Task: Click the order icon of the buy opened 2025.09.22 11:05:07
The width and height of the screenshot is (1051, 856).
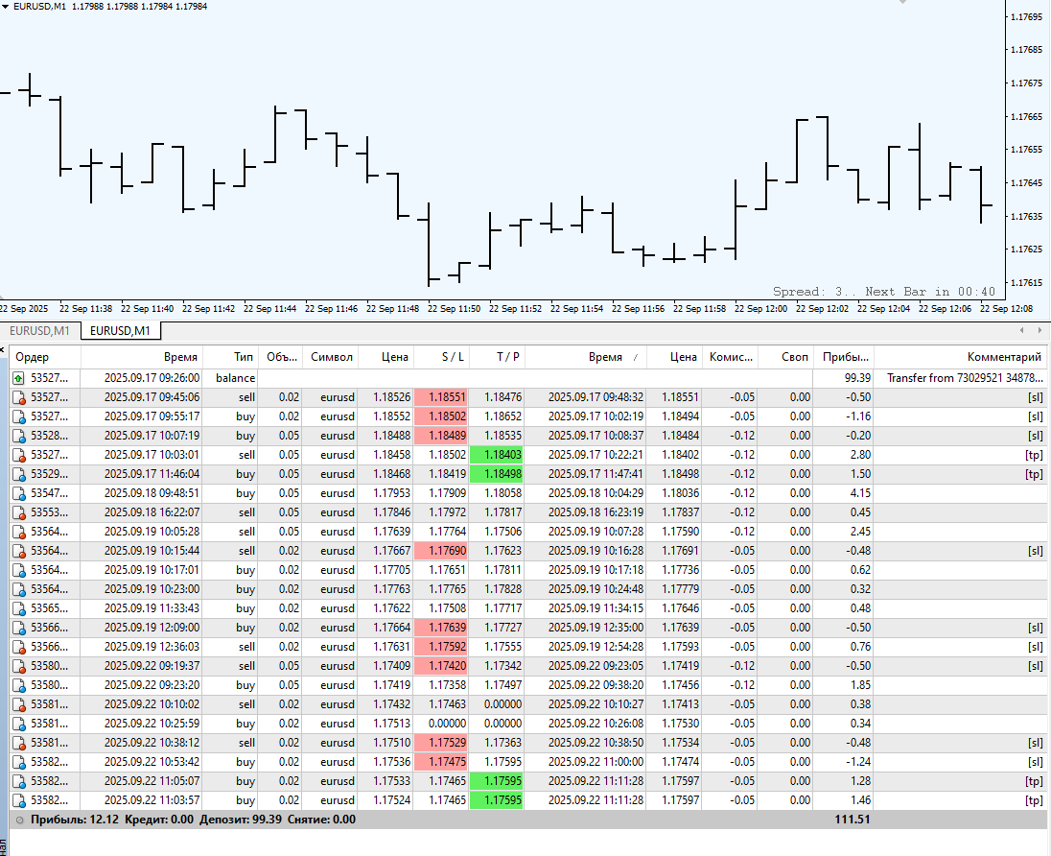Action: 19,782
